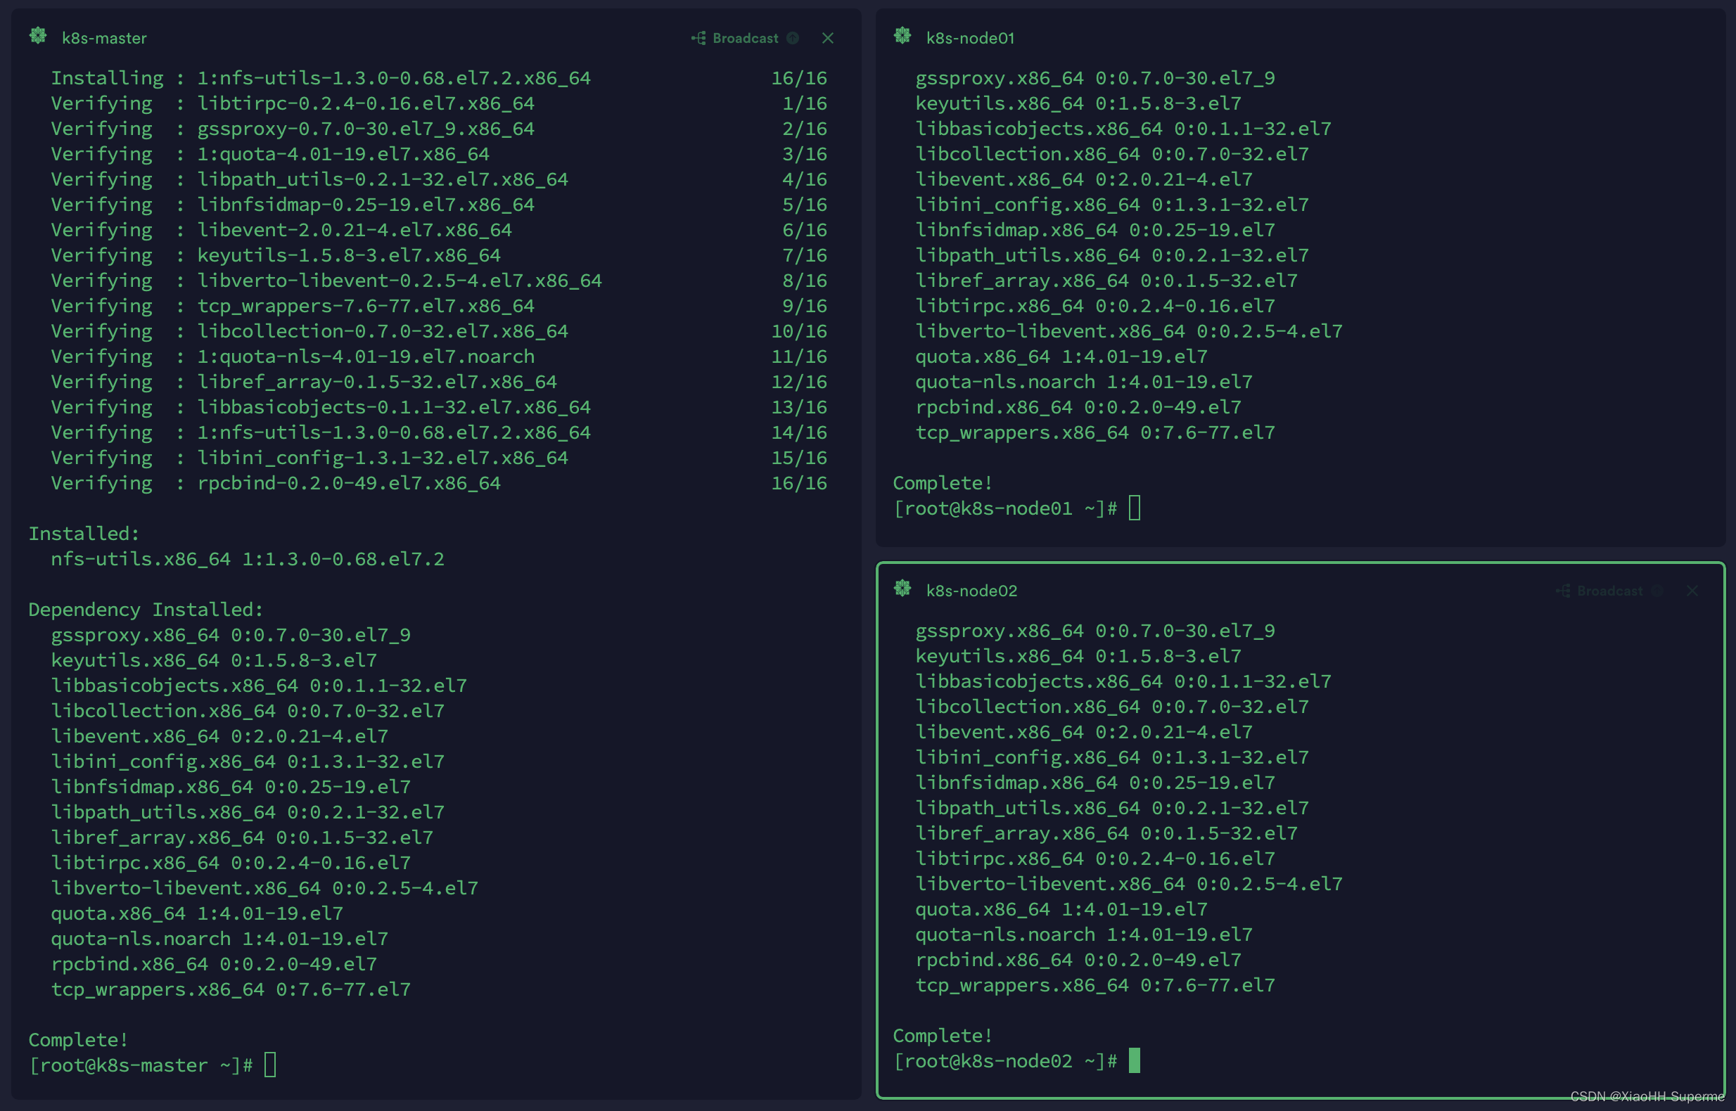Click the 'Installed:' heading in k8s-master

pos(84,533)
